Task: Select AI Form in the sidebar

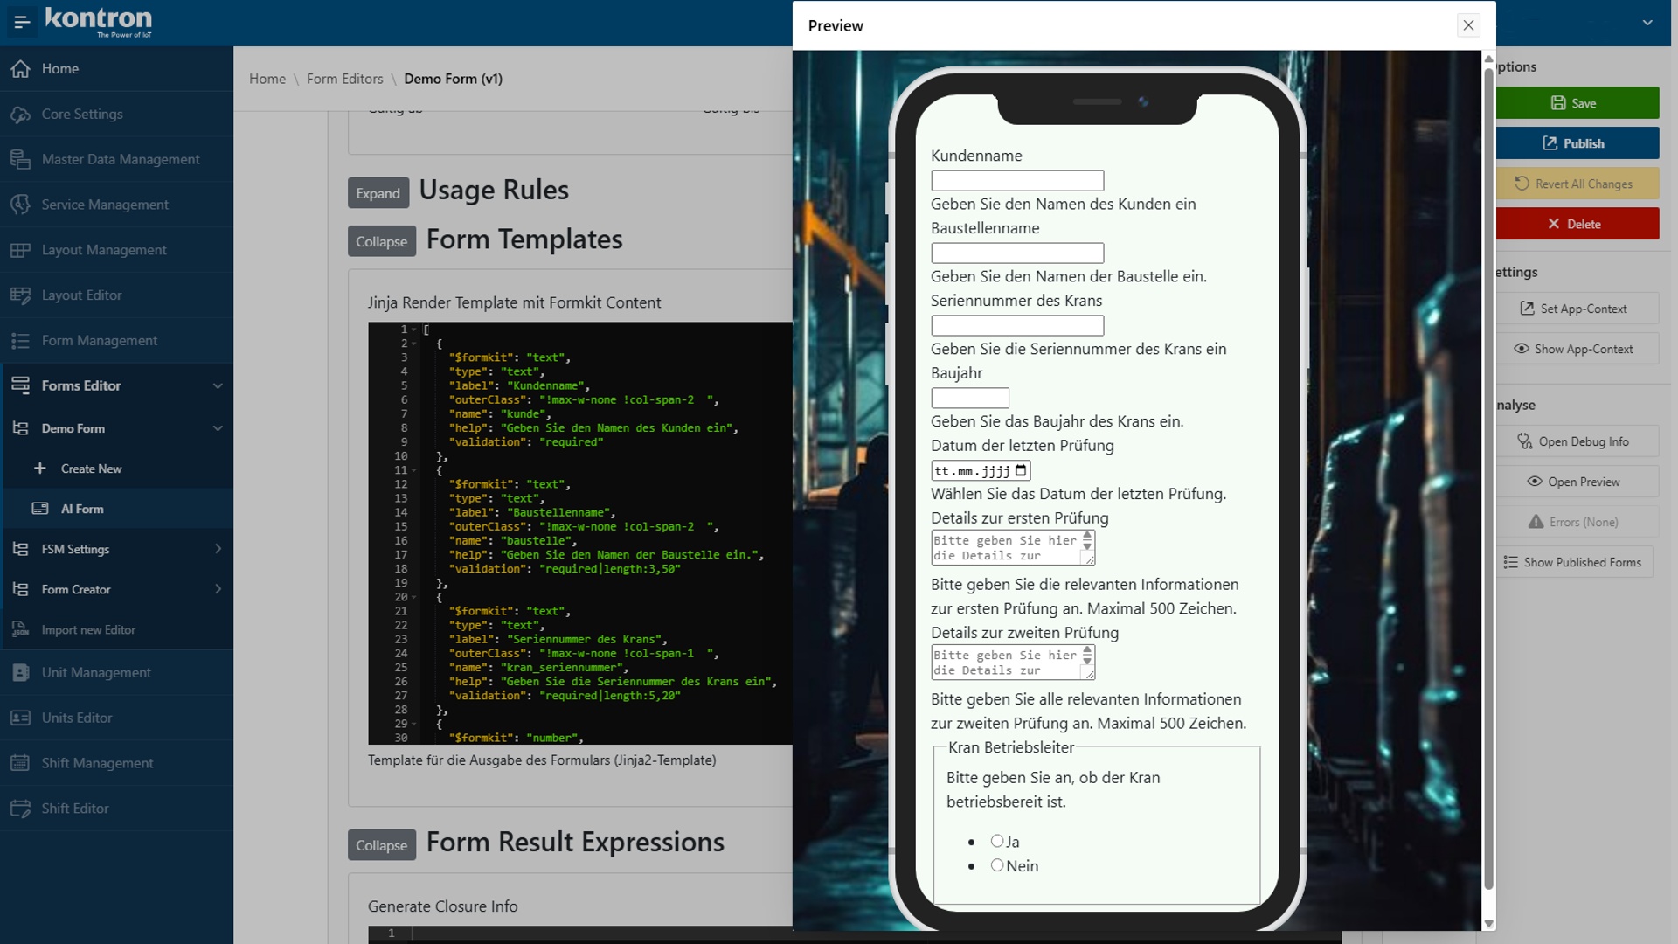Action: 81,508
